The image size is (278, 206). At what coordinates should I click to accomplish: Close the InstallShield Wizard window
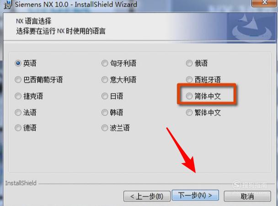click(264, 3)
